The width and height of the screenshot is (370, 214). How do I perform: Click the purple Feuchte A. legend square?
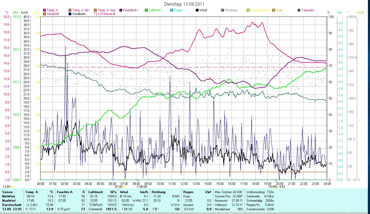click(x=121, y=10)
